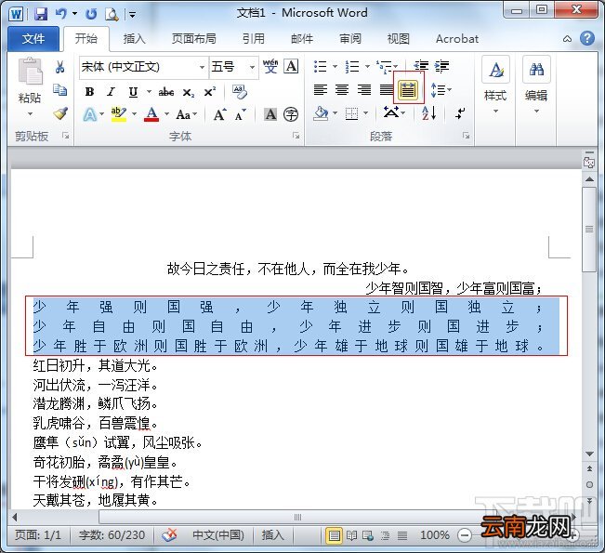Center align the selected text

point(342,90)
